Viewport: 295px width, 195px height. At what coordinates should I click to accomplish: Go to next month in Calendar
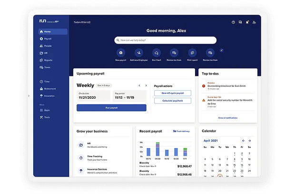tap(250, 140)
